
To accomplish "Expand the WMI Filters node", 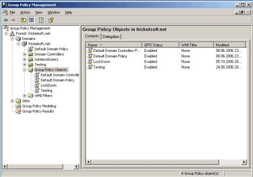I will (x=25, y=95).
